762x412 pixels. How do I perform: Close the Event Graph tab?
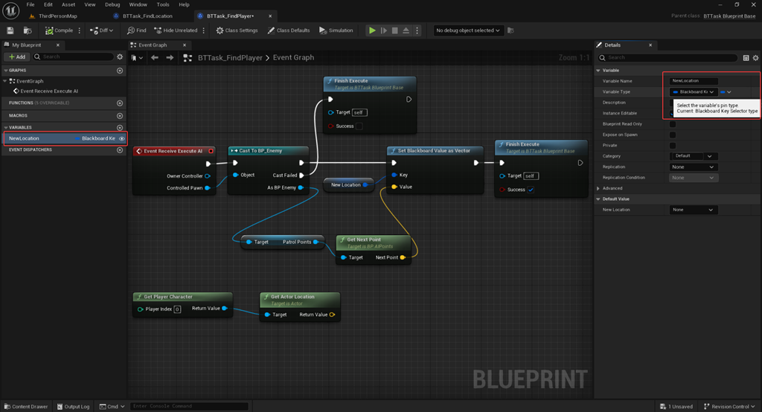(x=185, y=45)
